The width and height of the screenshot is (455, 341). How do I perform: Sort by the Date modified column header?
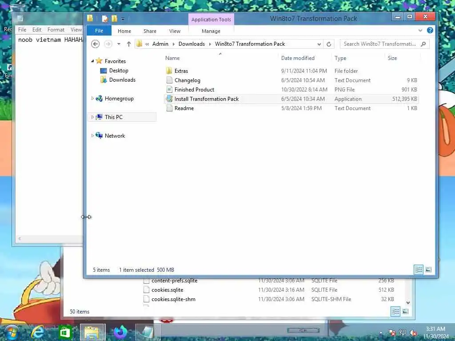(298, 58)
